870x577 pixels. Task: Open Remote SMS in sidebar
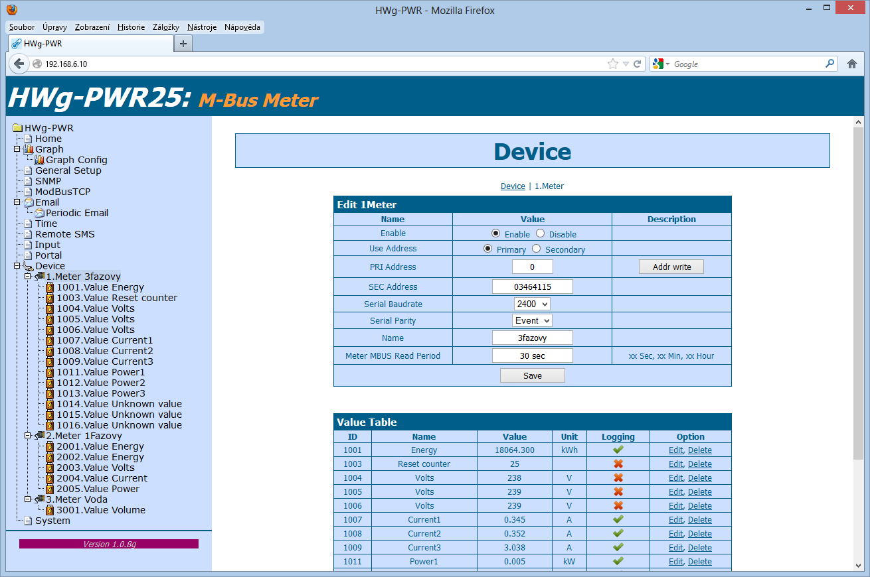click(x=65, y=234)
